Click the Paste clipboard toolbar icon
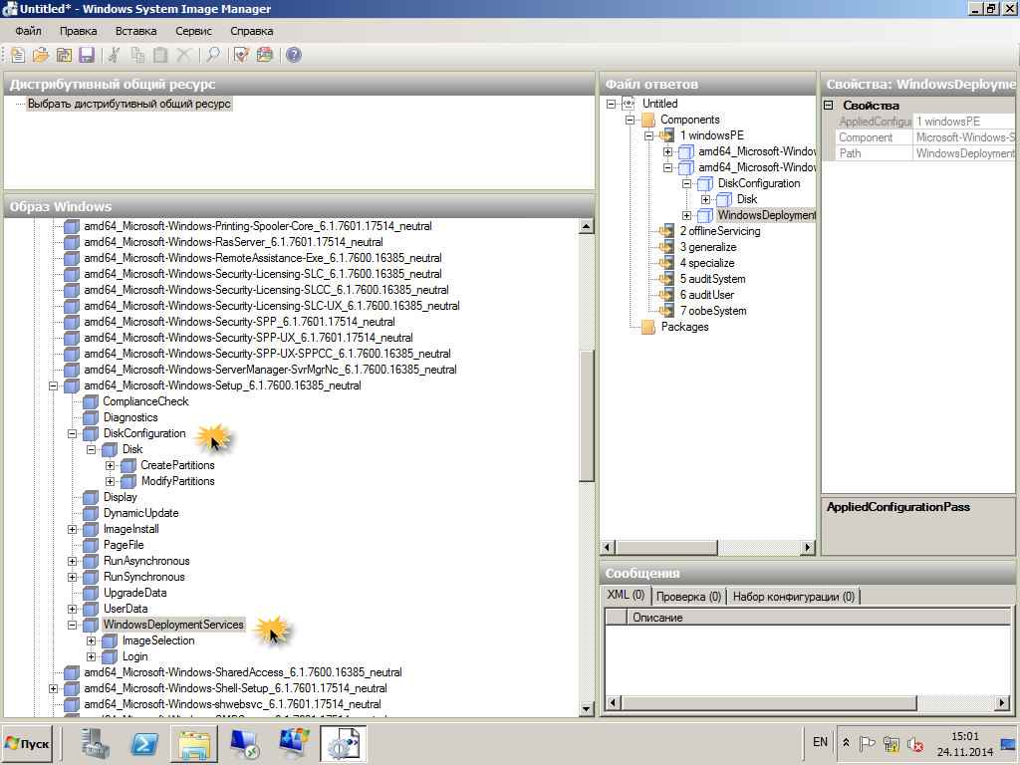The image size is (1020, 765). [x=160, y=56]
